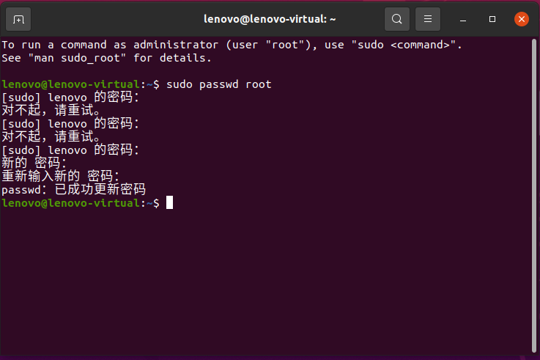
Task: Click the bottom green lenovo@lenovo-virtual prompt
Action: 70,203
